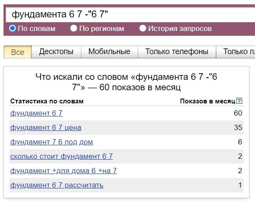Switch to the 'Только телефоны' tab
This screenshot has width=255, height=205.
coord(177,52)
